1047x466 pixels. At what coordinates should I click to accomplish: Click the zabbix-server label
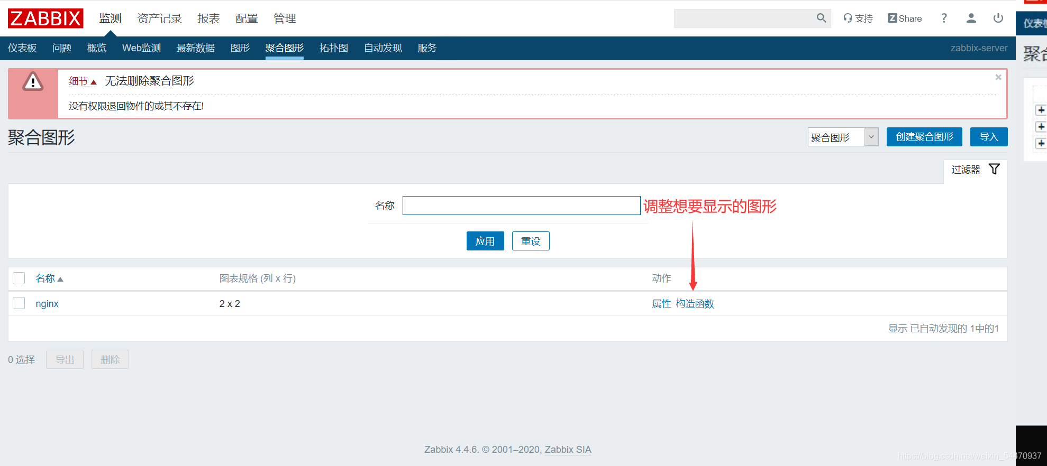coord(979,48)
